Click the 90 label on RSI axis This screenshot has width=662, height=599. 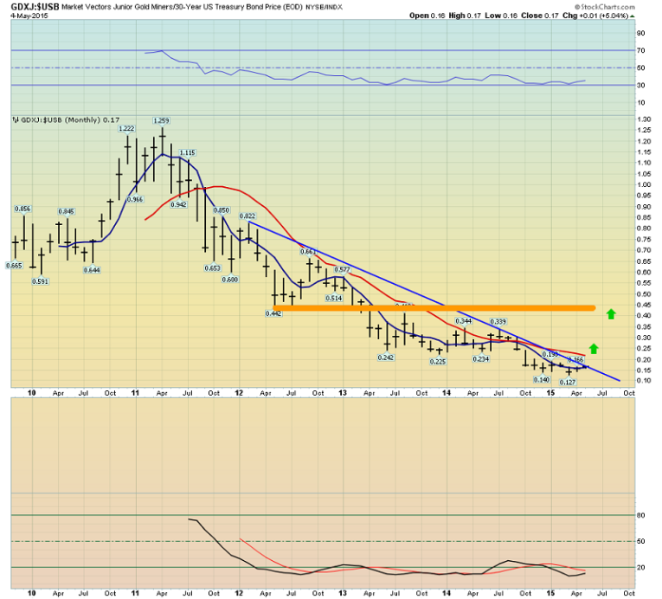coord(641,33)
